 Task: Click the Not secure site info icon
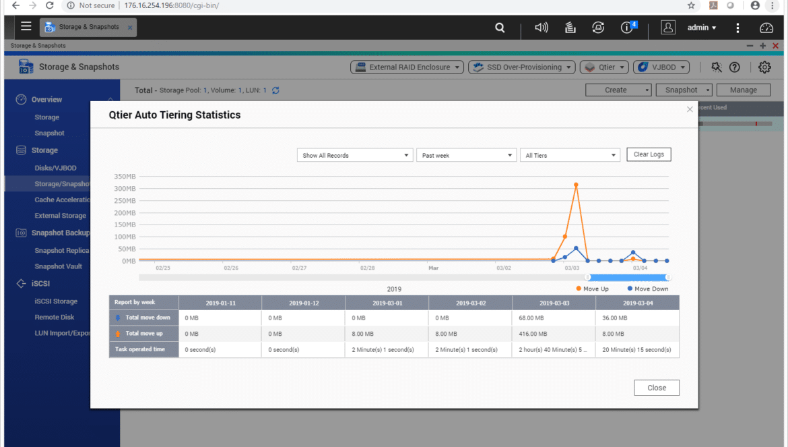click(x=71, y=5)
